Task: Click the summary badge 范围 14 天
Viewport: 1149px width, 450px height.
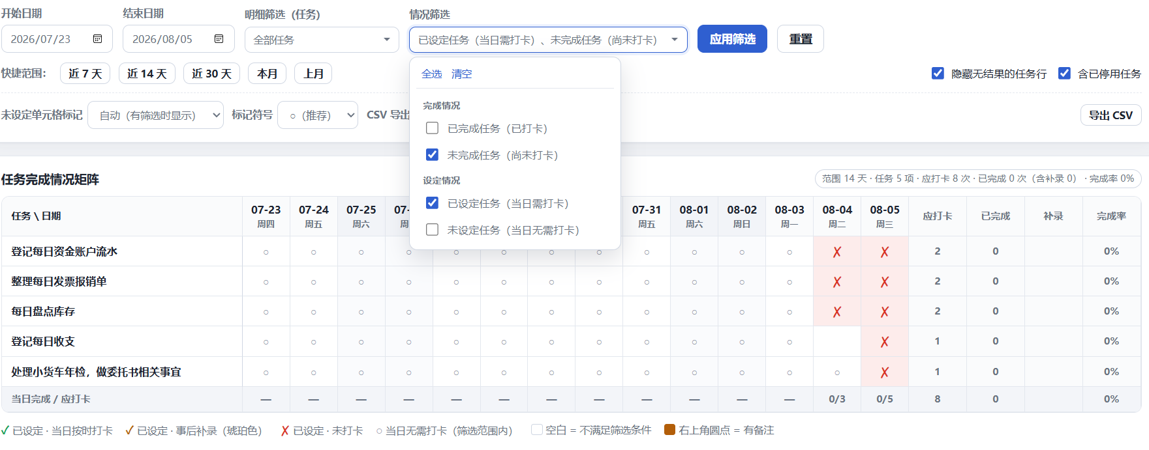Action: click(978, 178)
